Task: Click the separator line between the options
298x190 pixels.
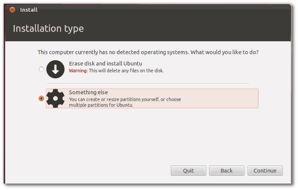Action: coord(148,83)
